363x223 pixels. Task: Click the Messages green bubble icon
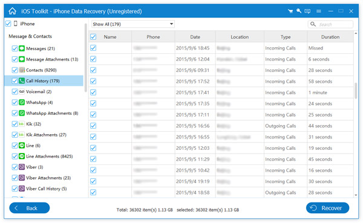coord(22,48)
